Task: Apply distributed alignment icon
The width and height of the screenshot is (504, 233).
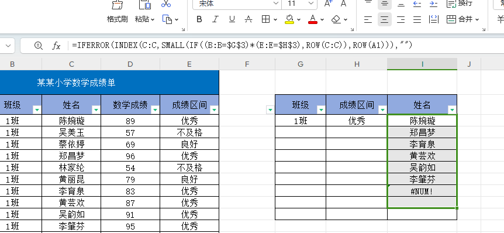Action: tap(434, 20)
